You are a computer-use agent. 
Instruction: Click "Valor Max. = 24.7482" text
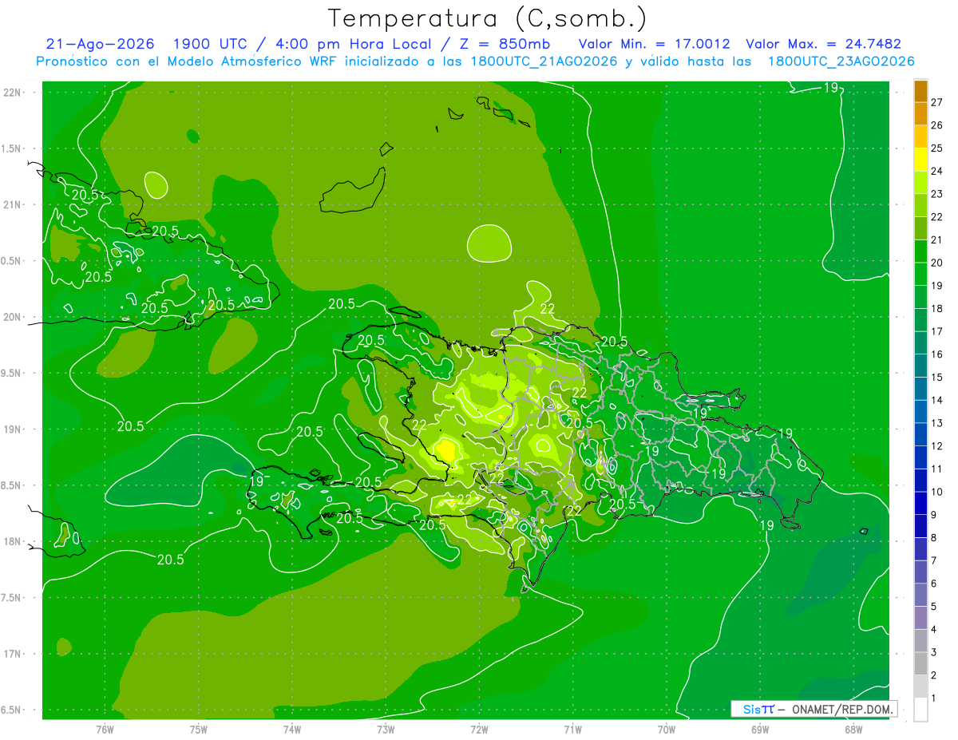(823, 44)
